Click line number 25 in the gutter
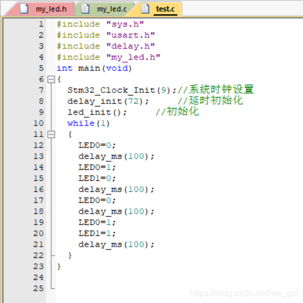Image resolution: width=303 pixels, height=303 pixels. click(x=38, y=288)
